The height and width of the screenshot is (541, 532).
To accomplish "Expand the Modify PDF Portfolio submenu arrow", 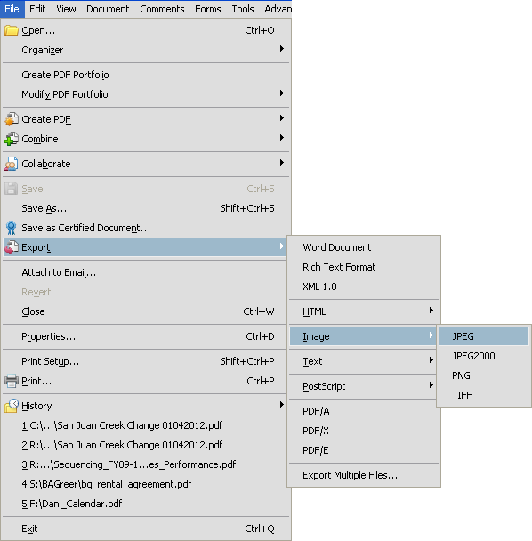I will pos(282,93).
